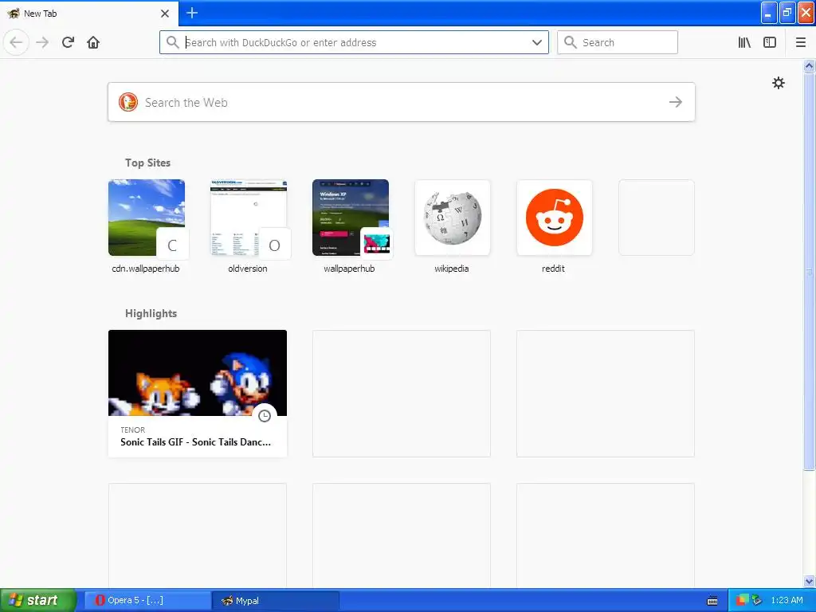816x612 pixels.
Task: Submit search with the arrow button
Action: tap(676, 102)
